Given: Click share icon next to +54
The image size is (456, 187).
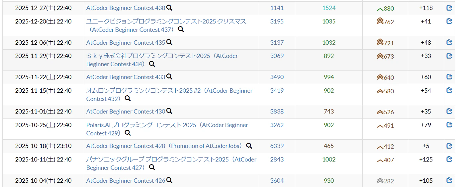Looking at the screenshot, I should pos(449,90).
